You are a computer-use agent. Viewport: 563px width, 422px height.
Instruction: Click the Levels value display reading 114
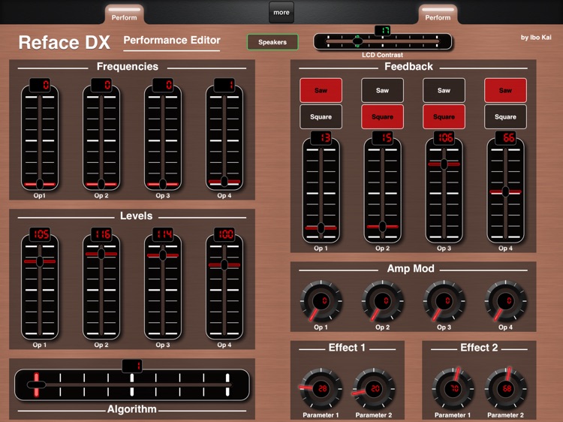163,234
